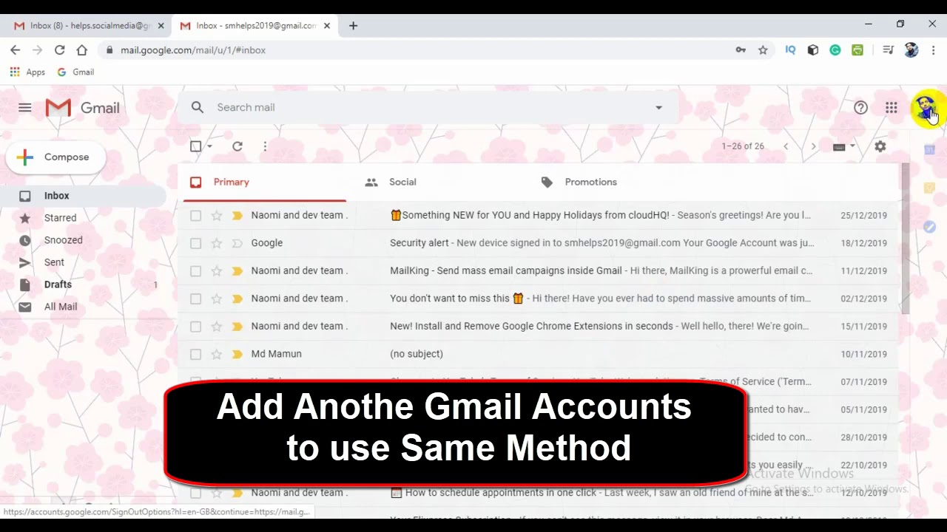
Task: Star the Google Security alert email
Action: click(217, 243)
